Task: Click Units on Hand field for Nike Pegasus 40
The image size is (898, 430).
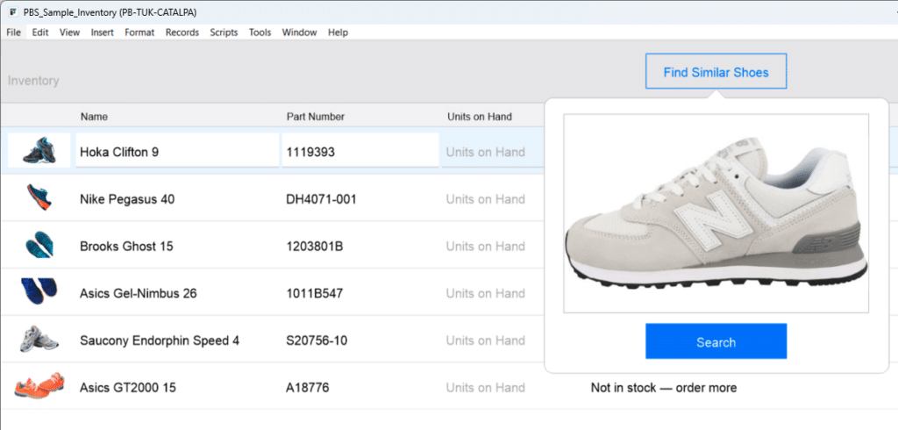Action: pyautogui.click(x=485, y=199)
